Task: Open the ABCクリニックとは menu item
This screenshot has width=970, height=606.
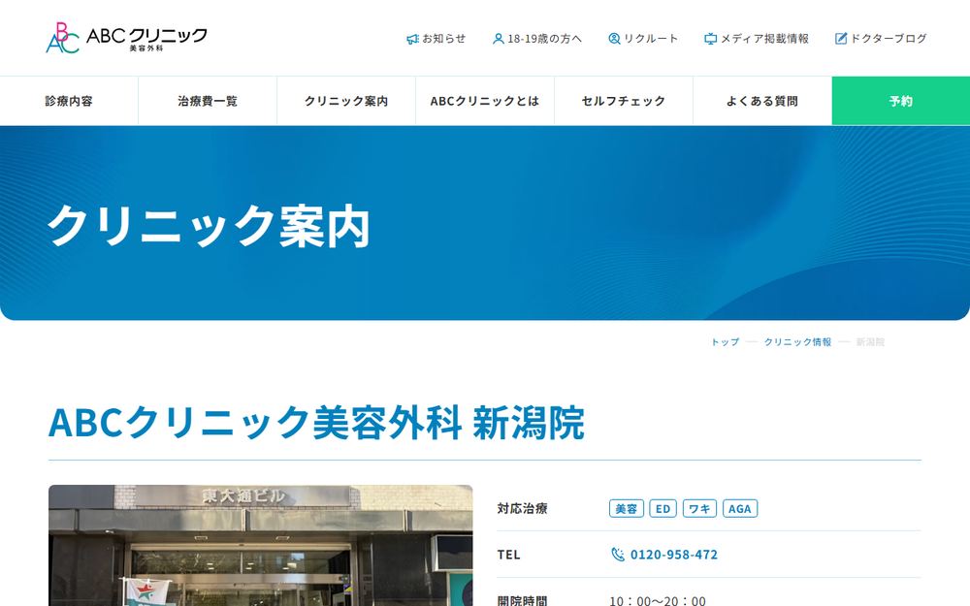Action: [x=485, y=101]
